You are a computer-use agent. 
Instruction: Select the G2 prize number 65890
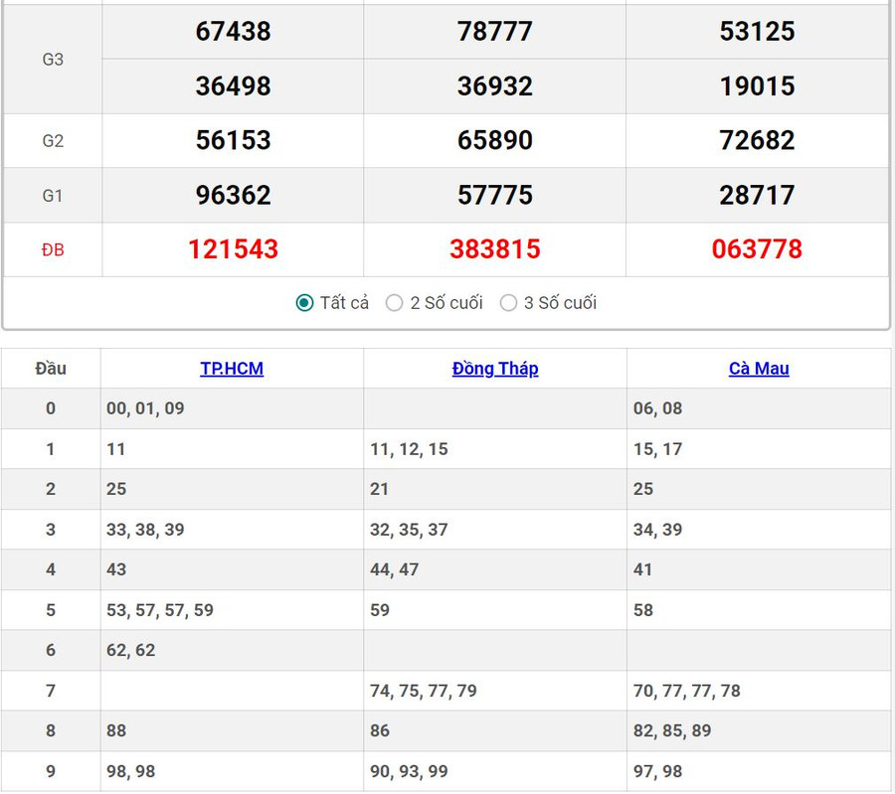point(495,140)
